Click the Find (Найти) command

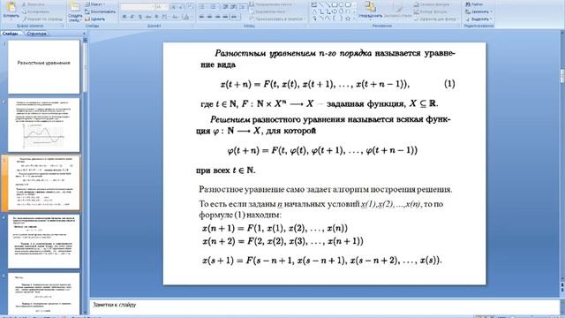pos(474,4)
